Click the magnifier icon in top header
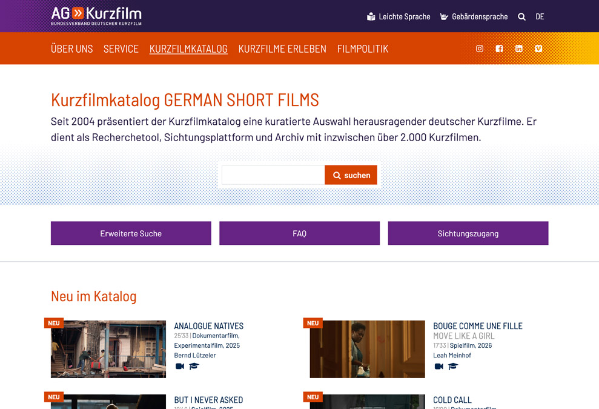Screen dimensions: 599x409 521,17
